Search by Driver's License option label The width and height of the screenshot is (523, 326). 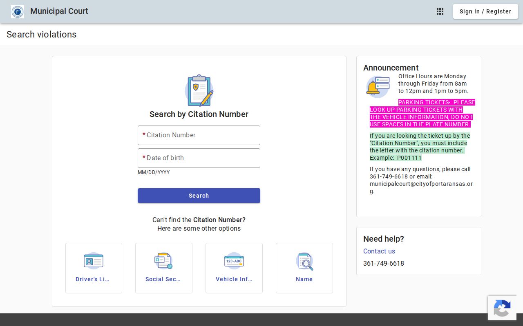point(92,279)
